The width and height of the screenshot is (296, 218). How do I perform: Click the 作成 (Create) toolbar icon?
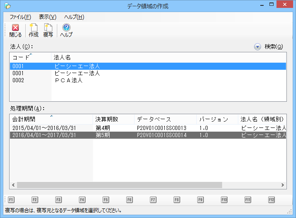pyautogui.click(x=33, y=28)
